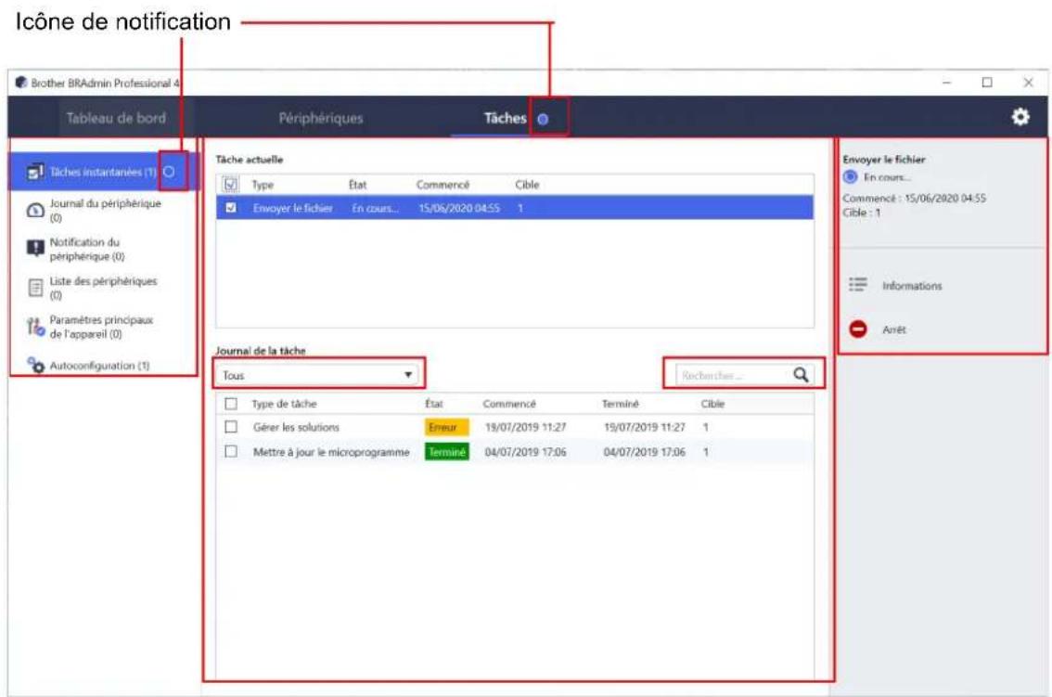Sort by Type de tâche column header

coord(284,404)
